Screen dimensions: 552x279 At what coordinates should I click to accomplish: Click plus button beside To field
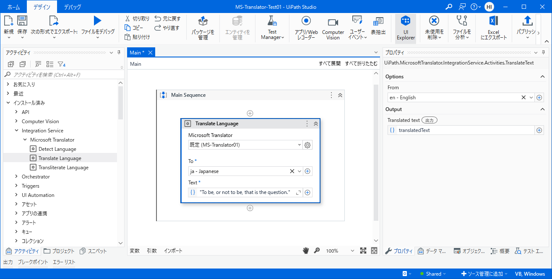(x=307, y=171)
